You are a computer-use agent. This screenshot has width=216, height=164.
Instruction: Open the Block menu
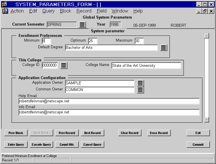[65, 11]
